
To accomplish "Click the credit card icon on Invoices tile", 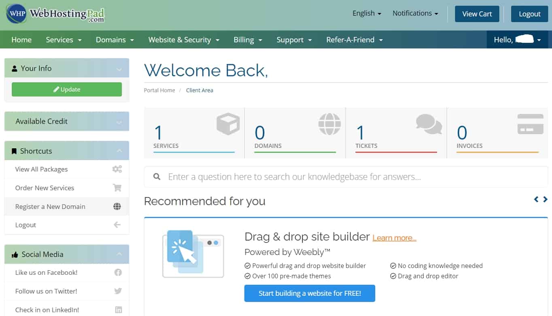I will tap(531, 124).
